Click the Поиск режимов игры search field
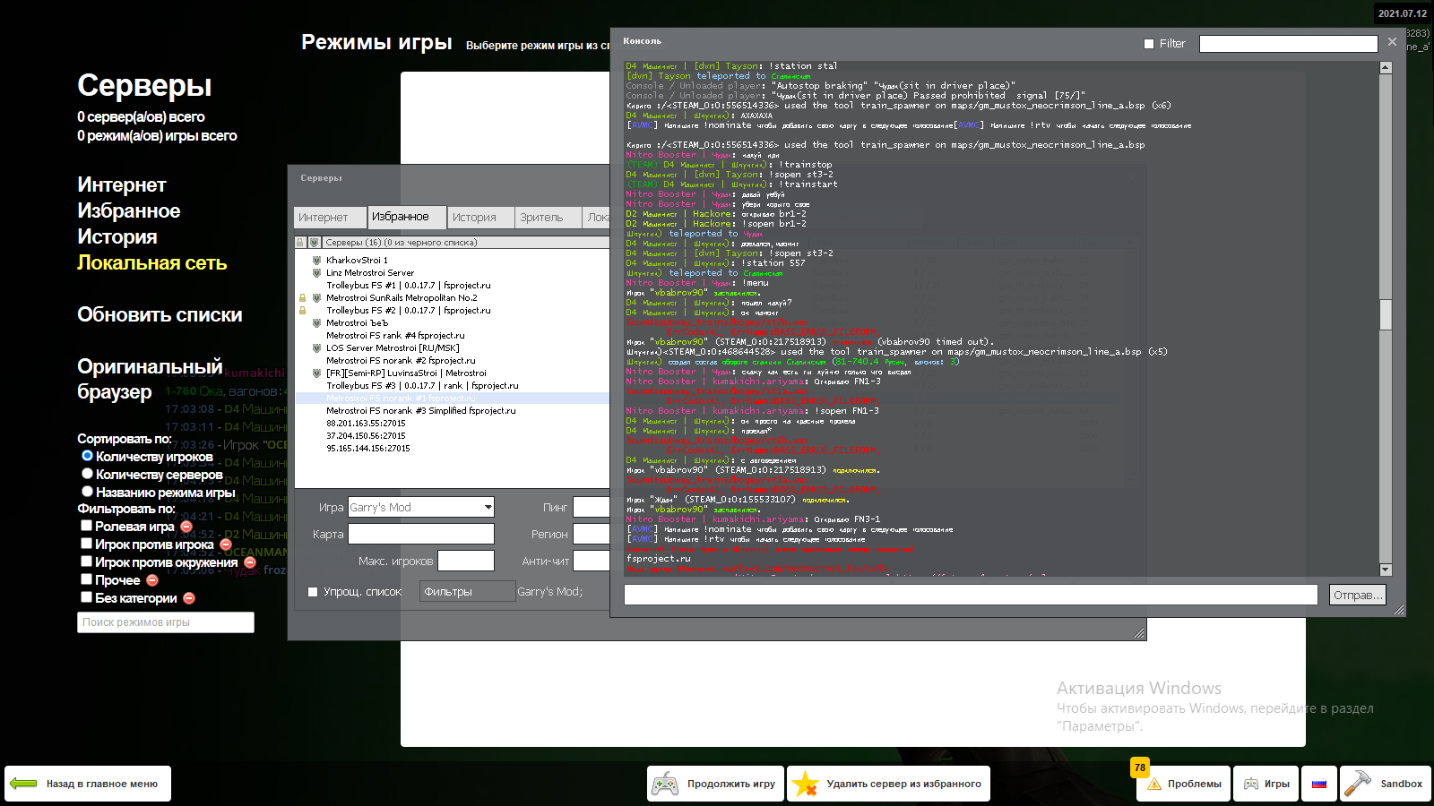 (x=166, y=622)
